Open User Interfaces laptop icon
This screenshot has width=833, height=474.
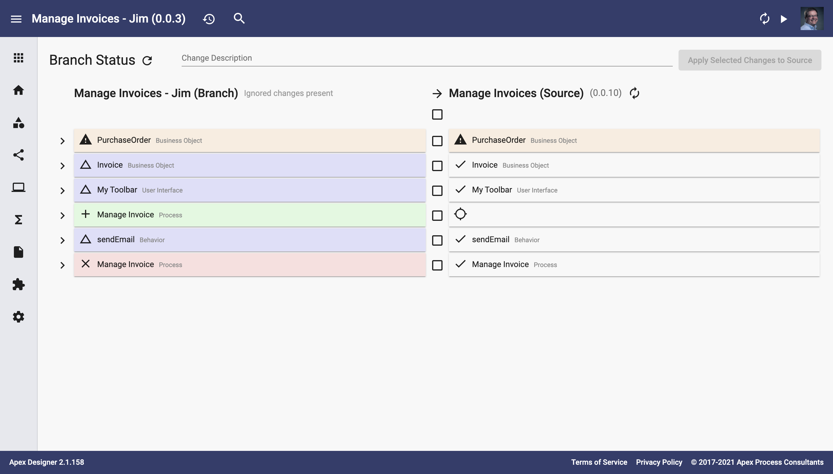pyautogui.click(x=19, y=187)
